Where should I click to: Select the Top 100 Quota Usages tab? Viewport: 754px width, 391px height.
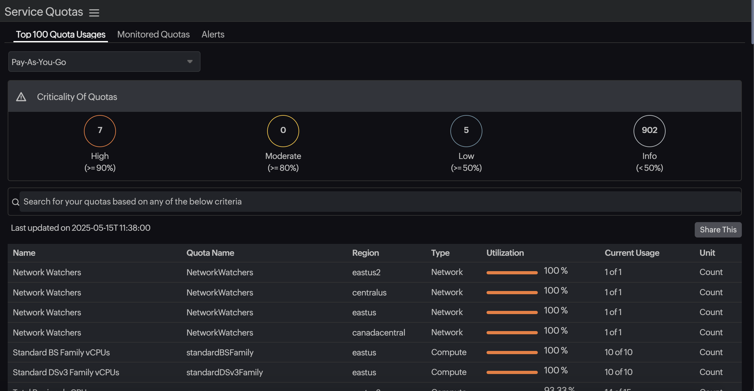coord(61,34)
